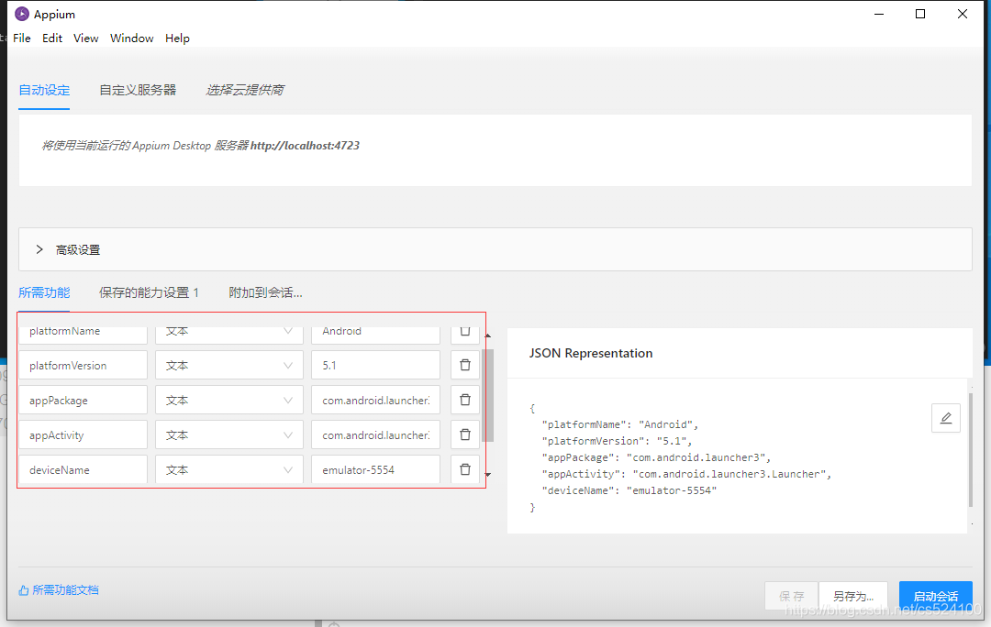This screenshot has height=627, width=991.
Task: Open the Help menu
Action: coord(177,38)
